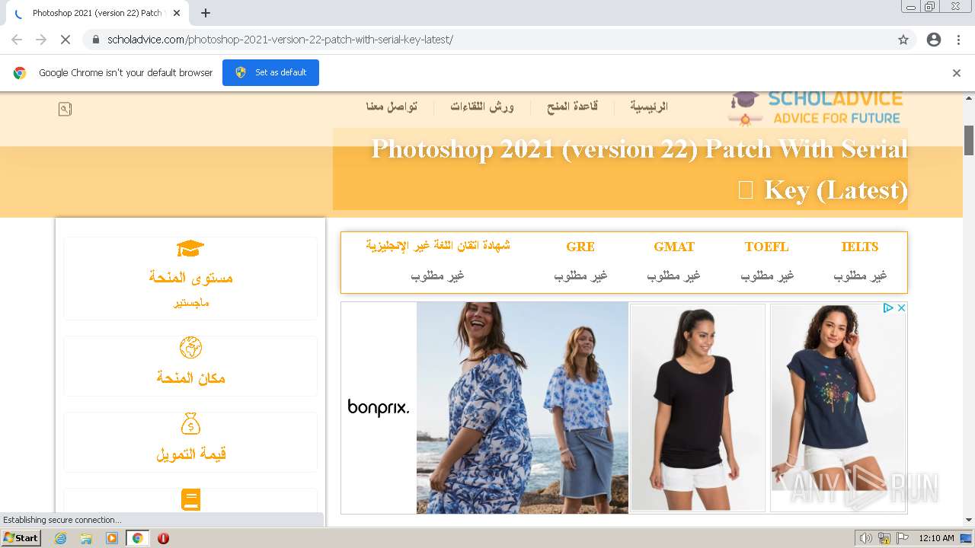975x548 pixels.
Task: Close the Photoshop 2021 tab
Action: [x=177, y=13]
